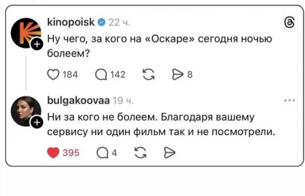
Task: View the 184 likes count
Action: [69, 75]
